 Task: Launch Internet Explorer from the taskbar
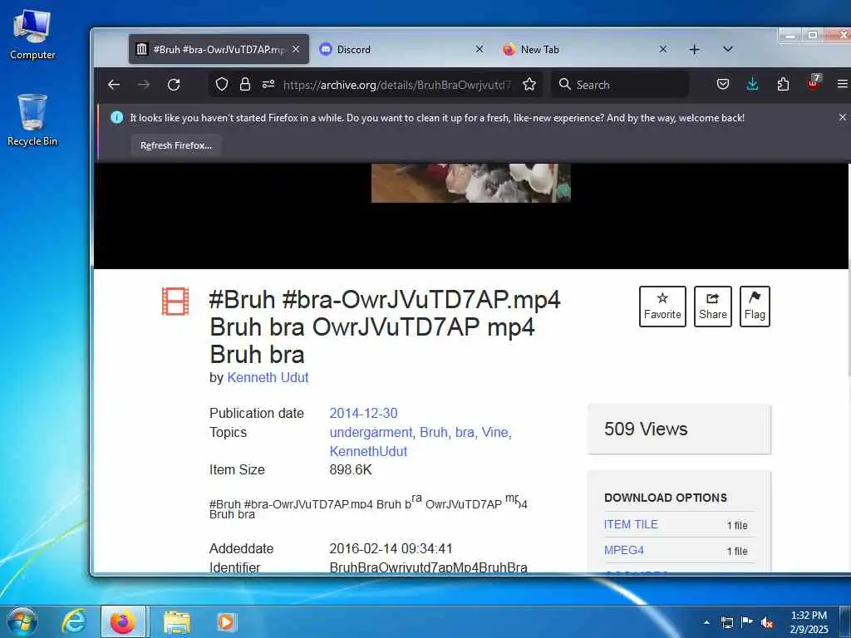pyautogui.click(x=73, y=621)
